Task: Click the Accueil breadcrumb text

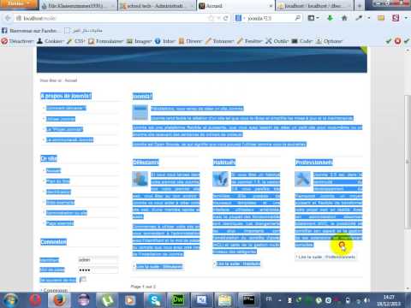Action: pos(71,80)
